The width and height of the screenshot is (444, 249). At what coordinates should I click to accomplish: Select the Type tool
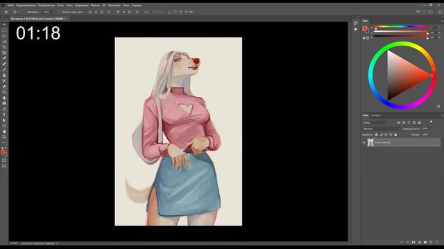click(4, 115)
